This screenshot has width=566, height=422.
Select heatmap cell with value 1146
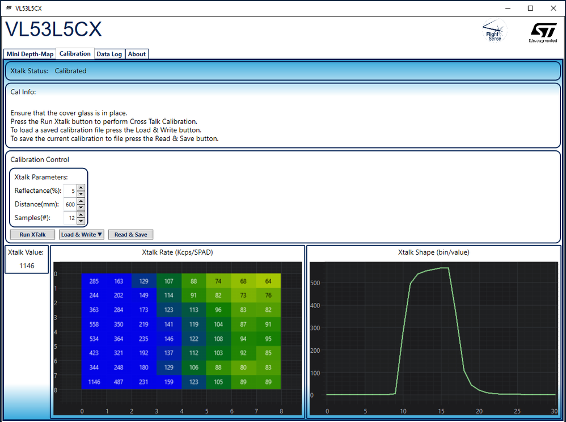click(94, 382)
